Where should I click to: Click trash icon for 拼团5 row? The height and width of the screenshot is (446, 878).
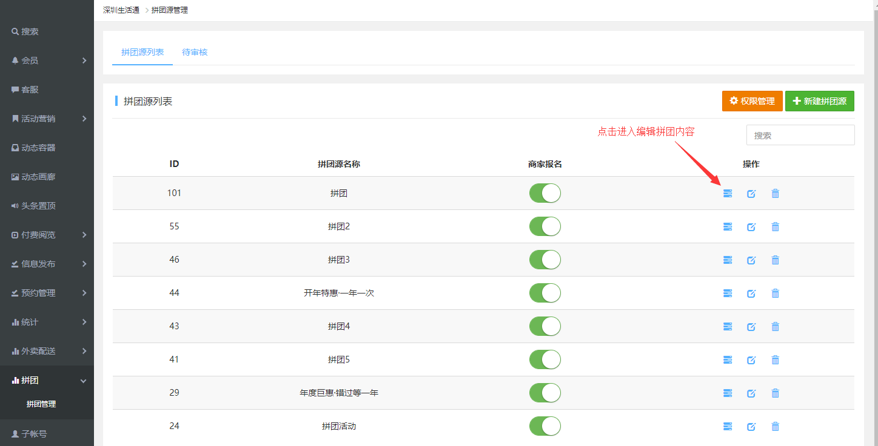(775, 360)
